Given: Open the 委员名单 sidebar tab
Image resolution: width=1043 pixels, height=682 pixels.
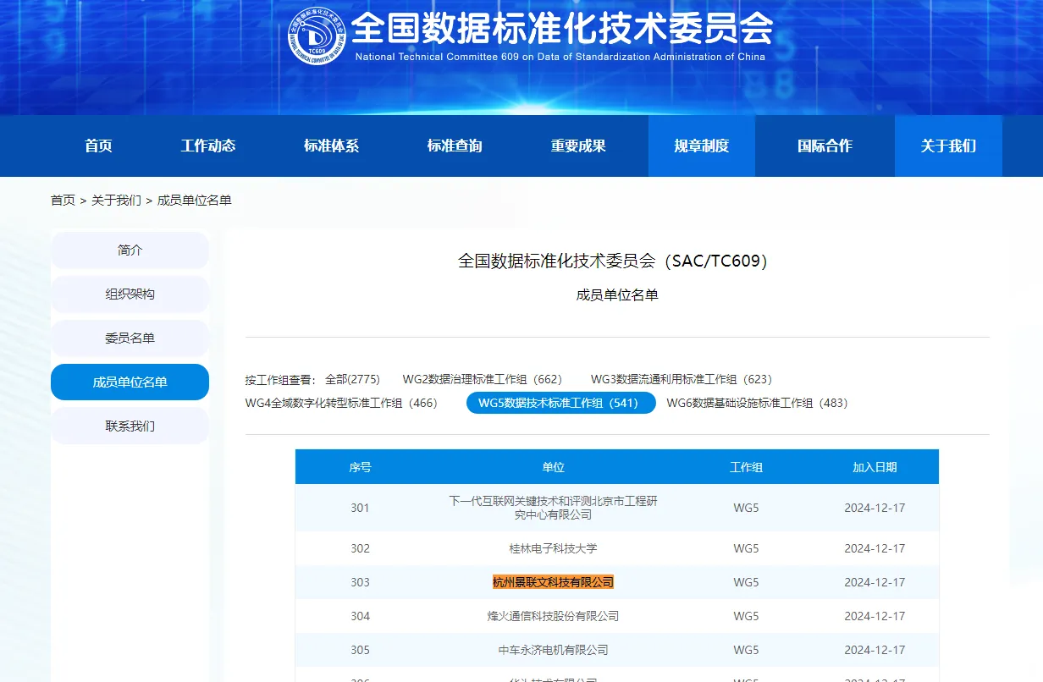Looking at the screenshot, I should [130, 338].
